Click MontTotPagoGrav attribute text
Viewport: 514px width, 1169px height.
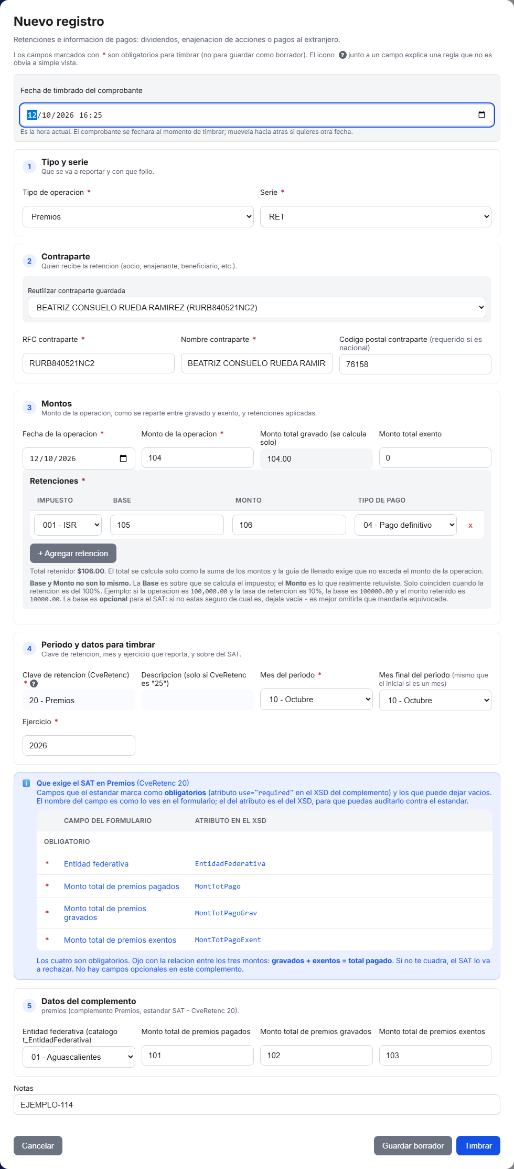(226, 913)
